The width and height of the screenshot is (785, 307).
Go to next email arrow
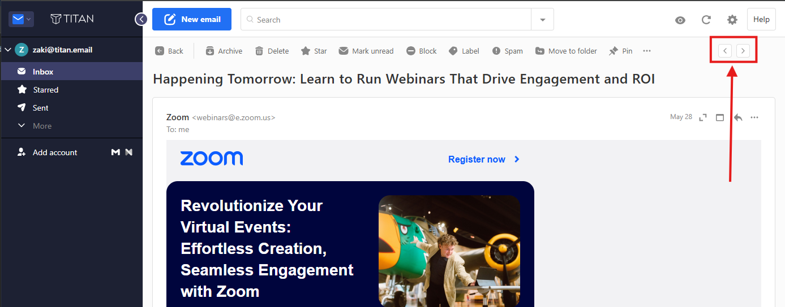743,51
